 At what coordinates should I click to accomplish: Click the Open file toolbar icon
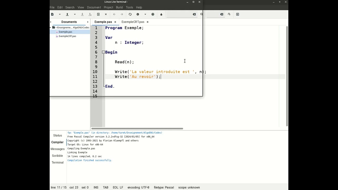coord(67,14)
